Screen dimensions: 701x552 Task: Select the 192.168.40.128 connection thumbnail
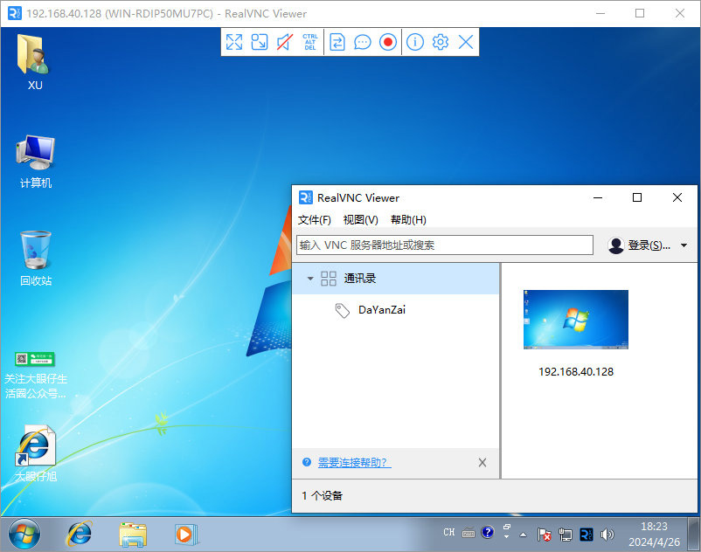(x=575, y=320)
